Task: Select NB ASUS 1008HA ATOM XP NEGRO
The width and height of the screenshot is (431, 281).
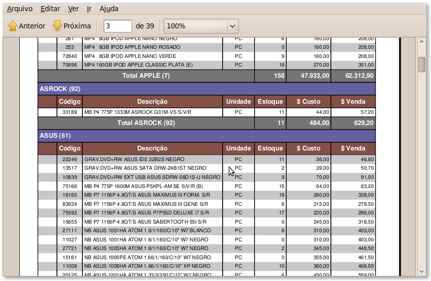Action: coord(147,266)
